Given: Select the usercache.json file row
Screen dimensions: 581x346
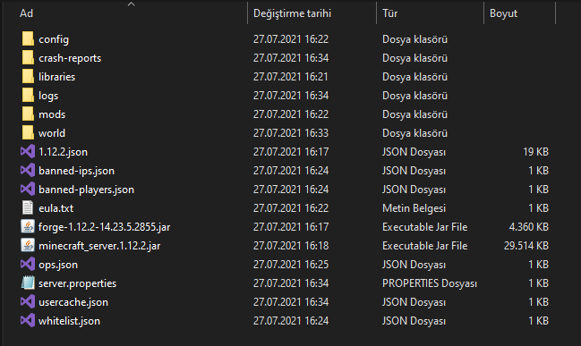Looking at the screenshot, I should pos(285,302).
